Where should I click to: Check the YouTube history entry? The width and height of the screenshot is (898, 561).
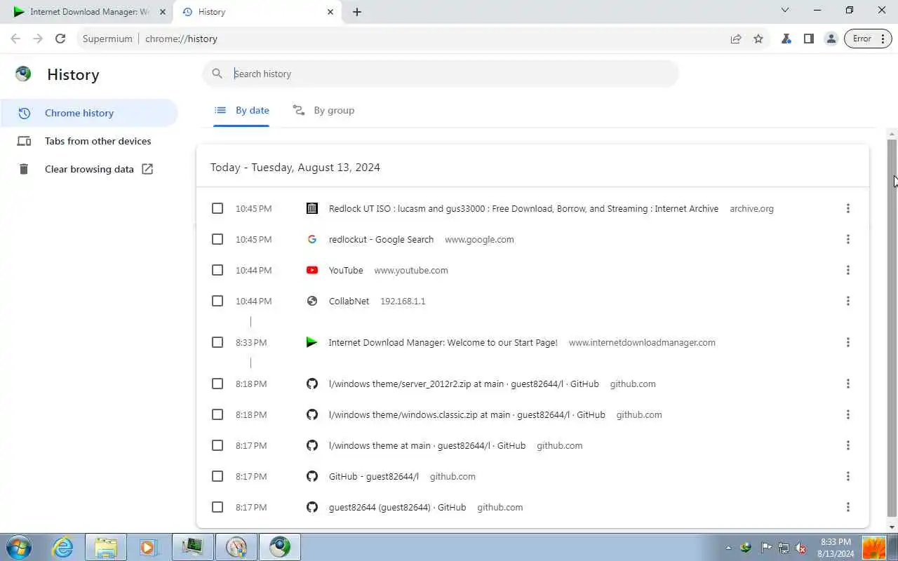coord(217,270)
